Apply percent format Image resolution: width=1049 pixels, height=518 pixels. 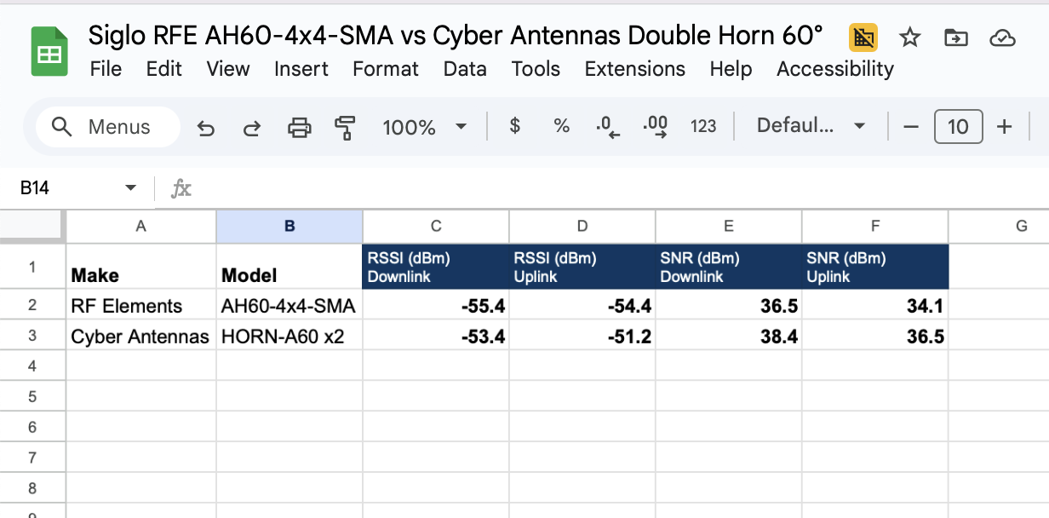[x=561, y=127]
